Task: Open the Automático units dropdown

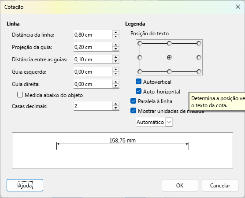Action: [154, 122]
